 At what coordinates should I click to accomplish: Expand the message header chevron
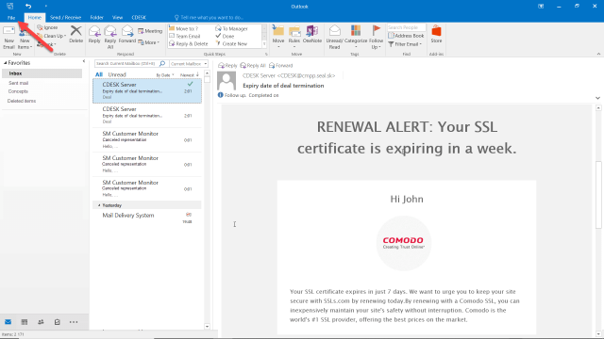click(x=597, y=98)
